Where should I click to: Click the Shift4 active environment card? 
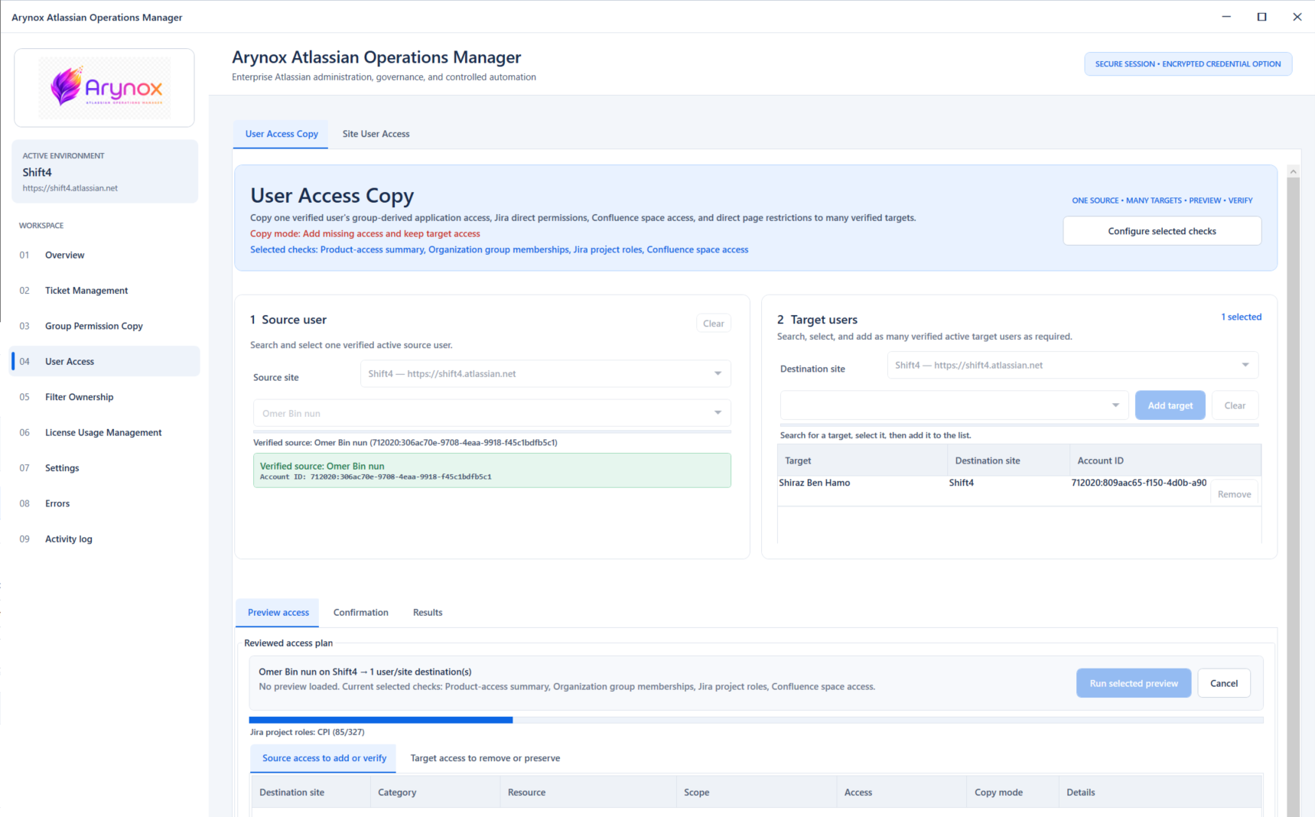click(x=105, y=171)
